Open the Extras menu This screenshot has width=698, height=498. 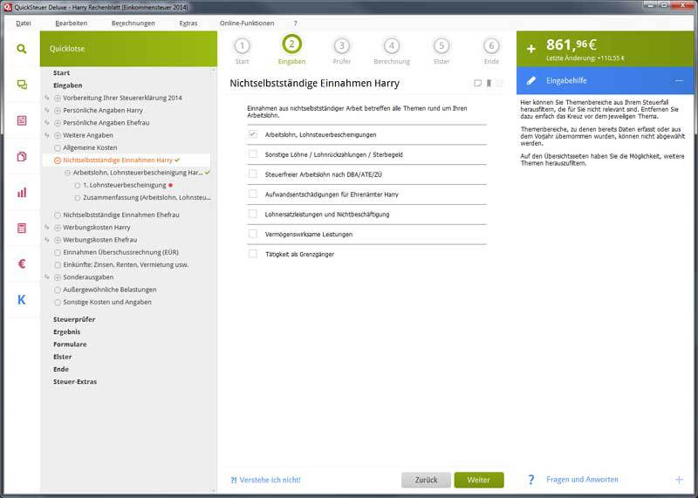(x=188, y=24)
